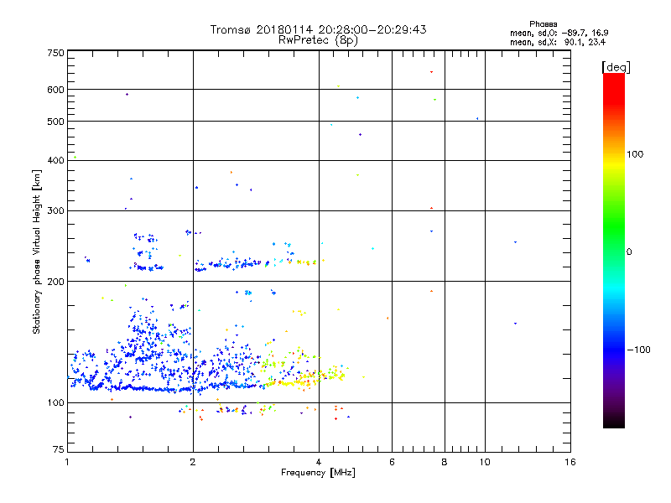Click the x-axis tick label '4'
671x503 pixels.
[319, 462]
